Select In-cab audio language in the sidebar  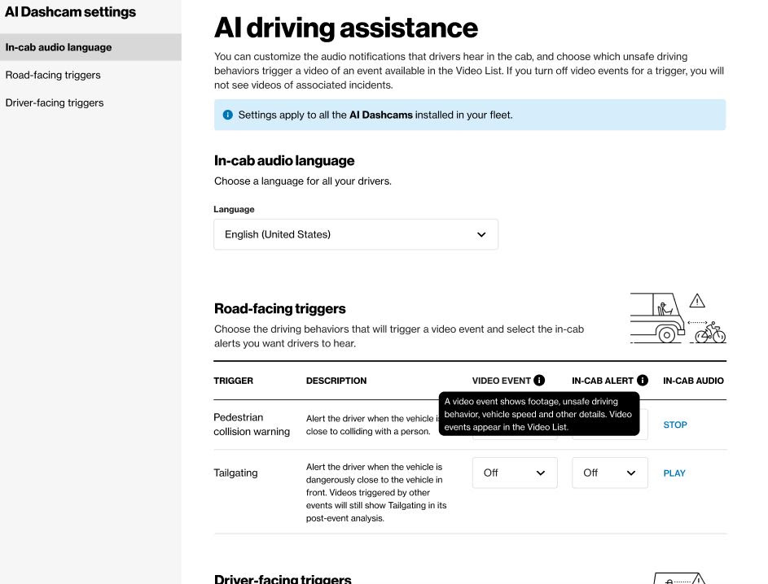(90, 47)
